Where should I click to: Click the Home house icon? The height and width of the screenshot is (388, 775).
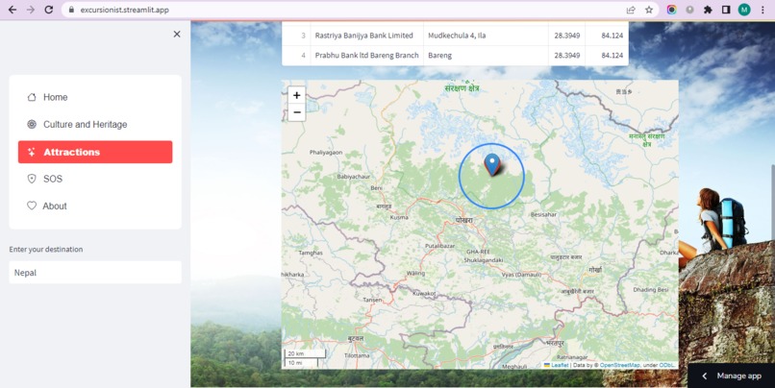click(32, 97)
